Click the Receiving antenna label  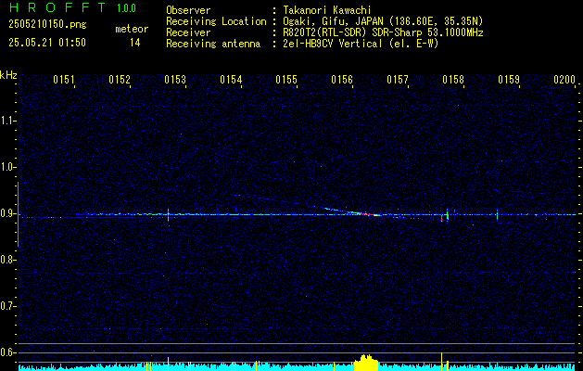(x=213, y=44)
